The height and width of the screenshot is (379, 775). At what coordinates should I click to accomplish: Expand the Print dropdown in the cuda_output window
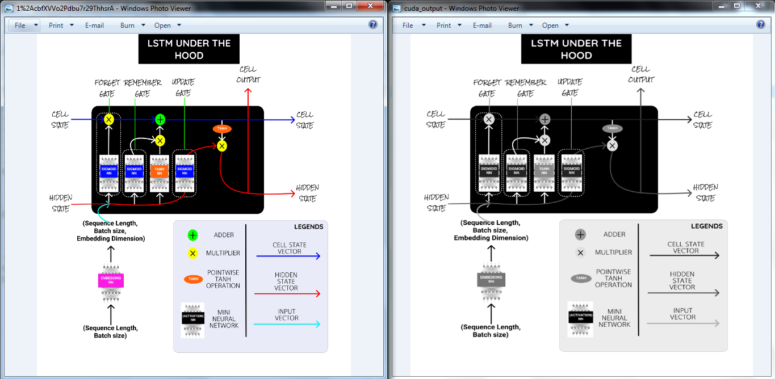click(x=449, y=26)
